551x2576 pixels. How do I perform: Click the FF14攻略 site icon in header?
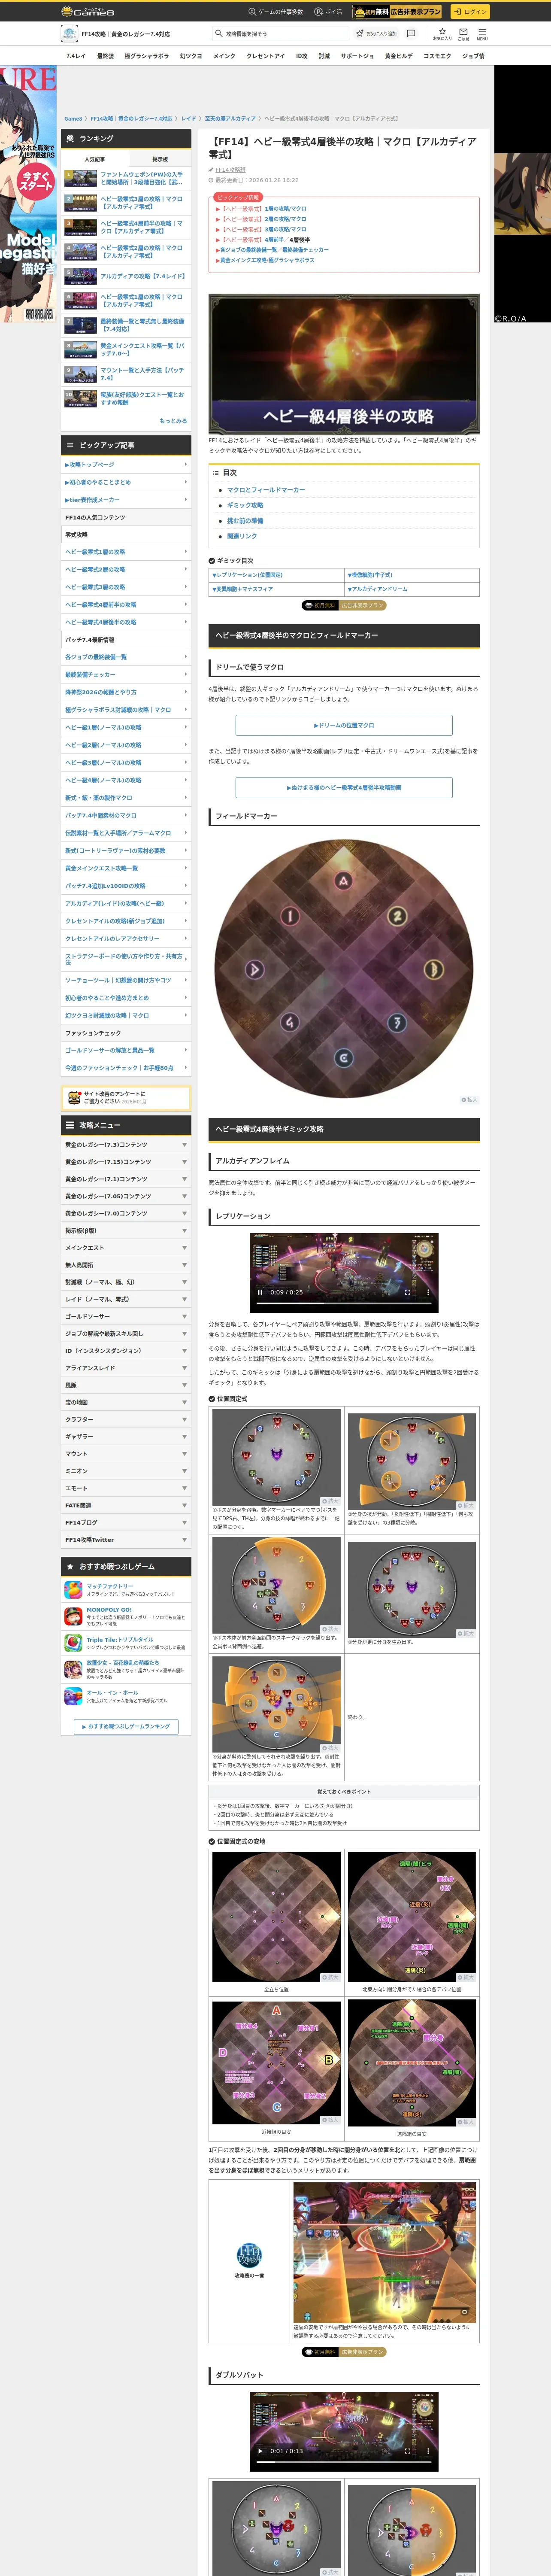tap(69, 33)
